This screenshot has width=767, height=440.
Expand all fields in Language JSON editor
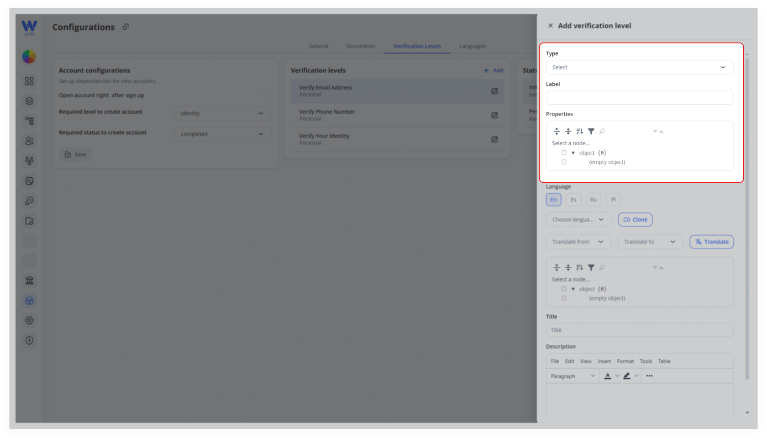point(557,267)
